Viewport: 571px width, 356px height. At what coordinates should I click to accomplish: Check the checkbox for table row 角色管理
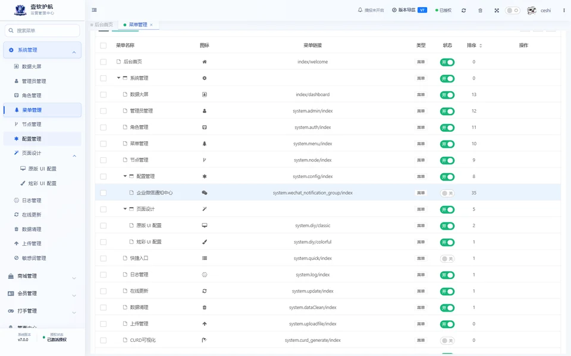[x=103, y=128]
